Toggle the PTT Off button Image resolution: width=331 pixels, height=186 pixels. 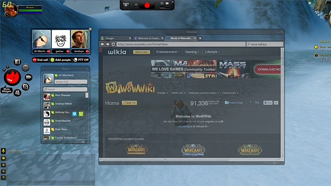click(81, 60)
